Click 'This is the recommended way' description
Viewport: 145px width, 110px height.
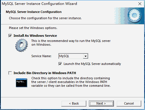click(x=71, y=43)
